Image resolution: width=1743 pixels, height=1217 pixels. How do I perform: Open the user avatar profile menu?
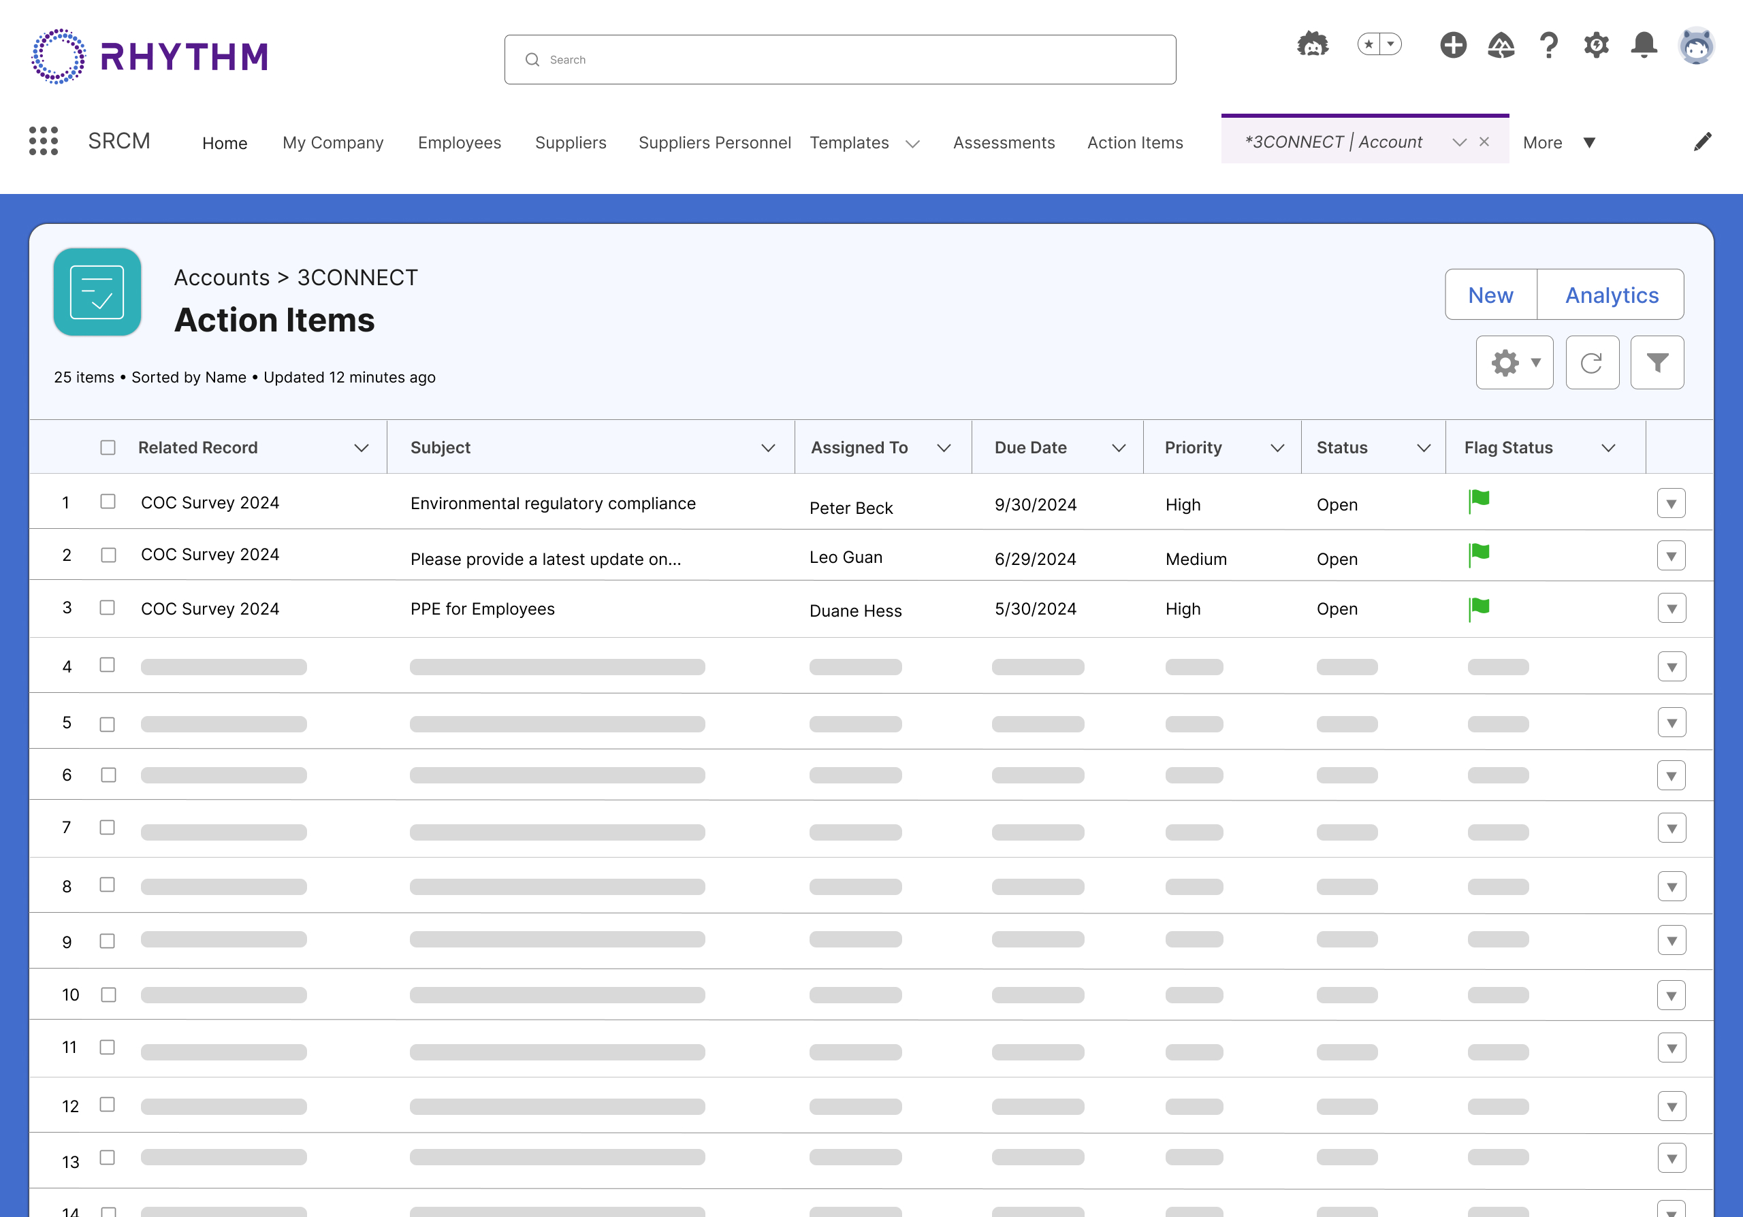coord(1696,46)
